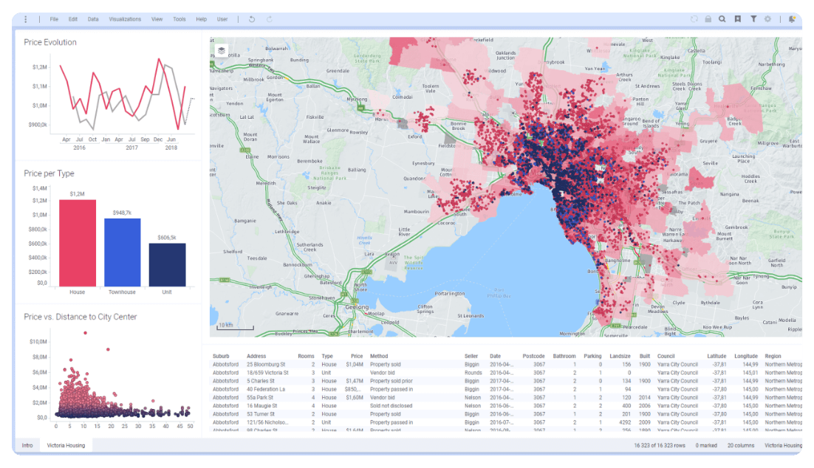Click the lock icon in toolbar
814x468 pixels.
[708, 19]
